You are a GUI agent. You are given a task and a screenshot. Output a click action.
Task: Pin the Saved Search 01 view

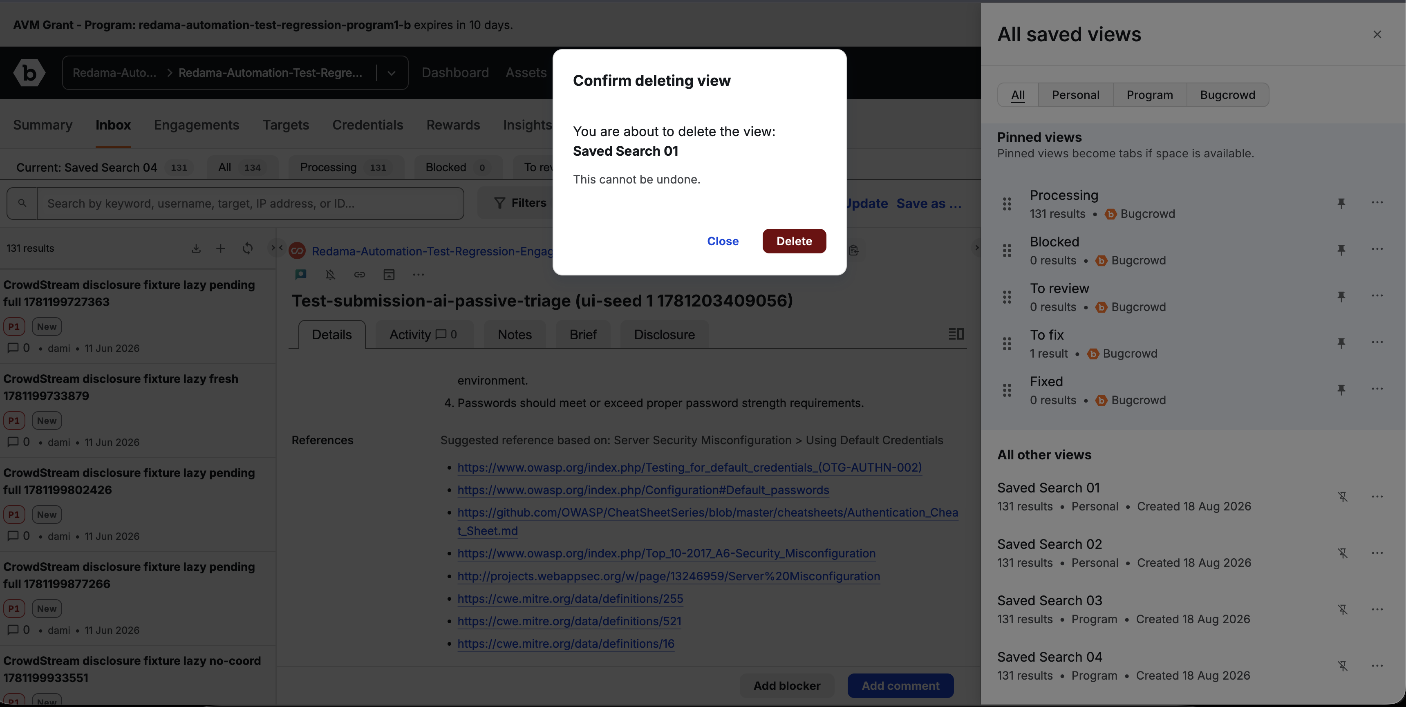(1343, 497)
